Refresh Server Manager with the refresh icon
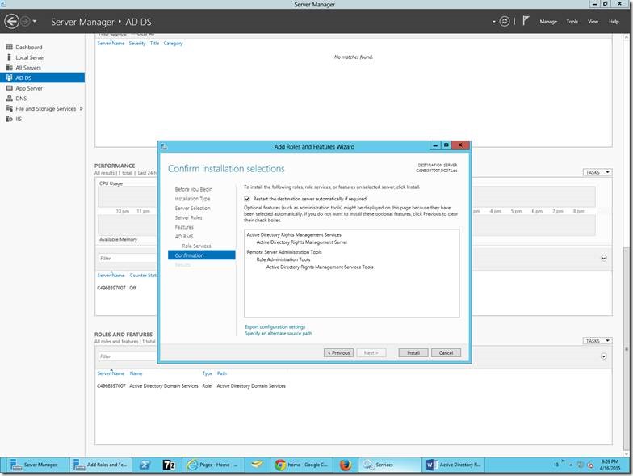 click(x=504, y=21)
